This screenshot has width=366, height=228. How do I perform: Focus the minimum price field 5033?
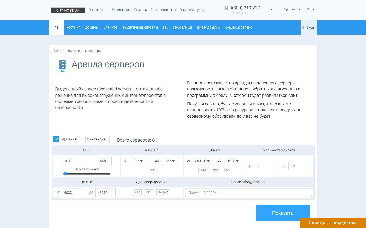click(72, 193)
